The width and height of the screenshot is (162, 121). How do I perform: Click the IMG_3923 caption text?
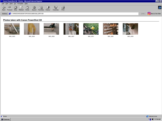click(x=12, y=36)
